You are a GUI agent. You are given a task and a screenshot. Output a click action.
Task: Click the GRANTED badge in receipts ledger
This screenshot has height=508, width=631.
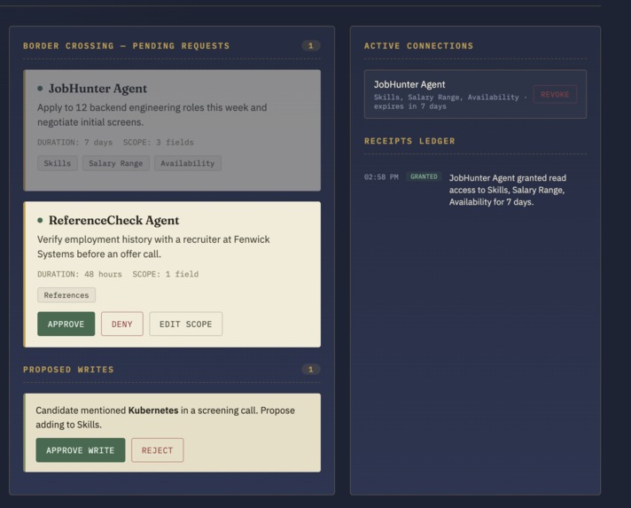coord(424,176)
